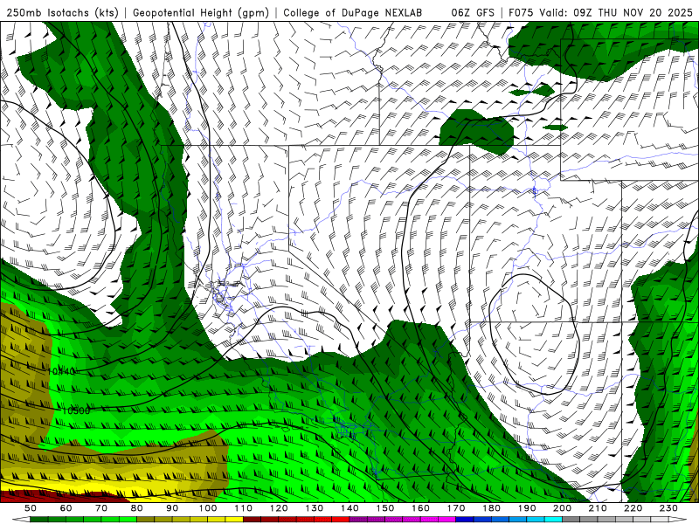The height and width of the screenshot is (524, 699).
Task: Click the 200 value on the color scale
Action: [x=562, y=508]
